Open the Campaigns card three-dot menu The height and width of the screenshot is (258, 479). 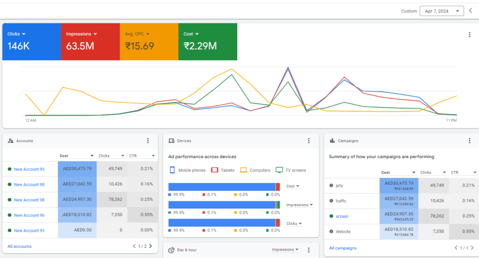[x=470, y=140]
